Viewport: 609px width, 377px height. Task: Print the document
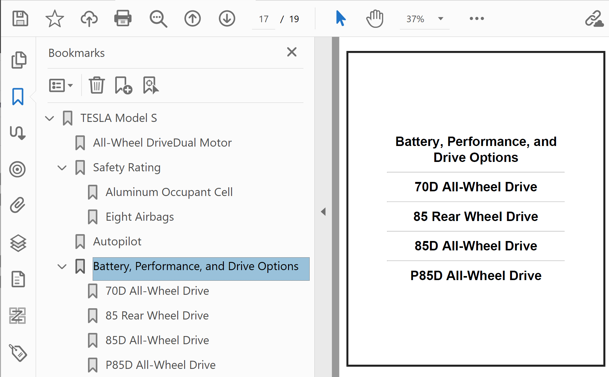(123, 18)
